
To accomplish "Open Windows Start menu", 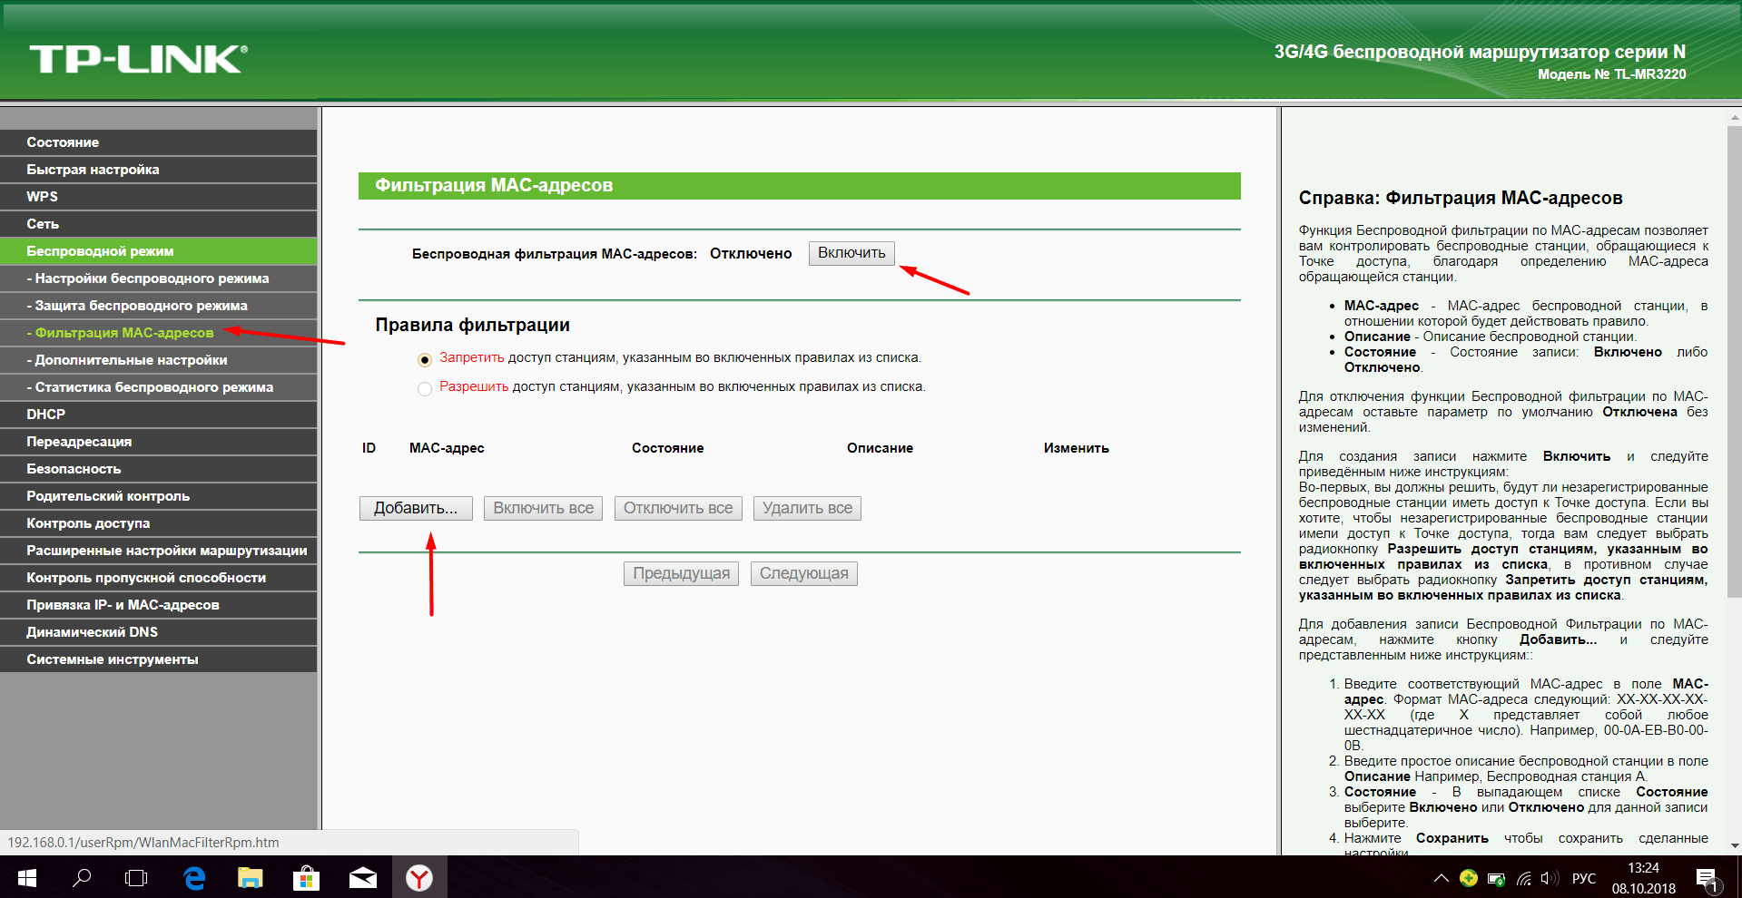I will (27, 877).
